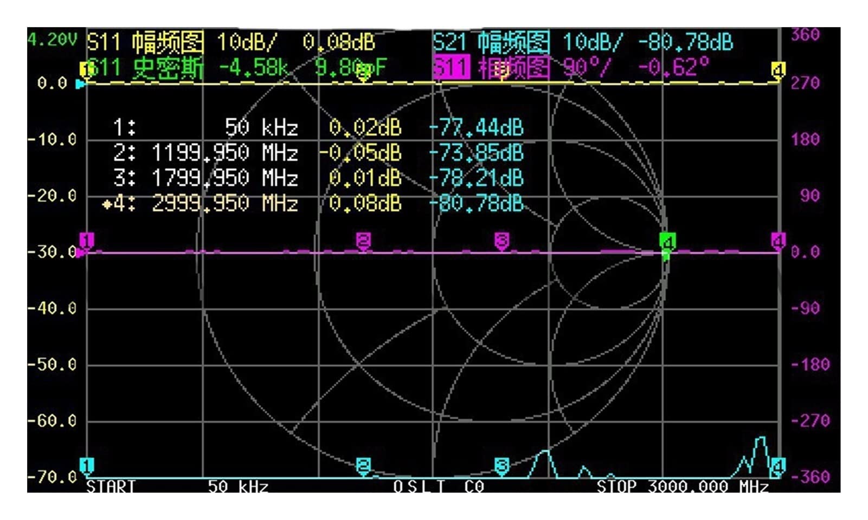Tap the 50 kHz start frequency value
The height and width of the screenshot is (520, 868).
point(238,486)
